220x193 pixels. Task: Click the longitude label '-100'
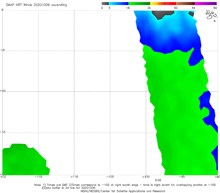(146, 177)
